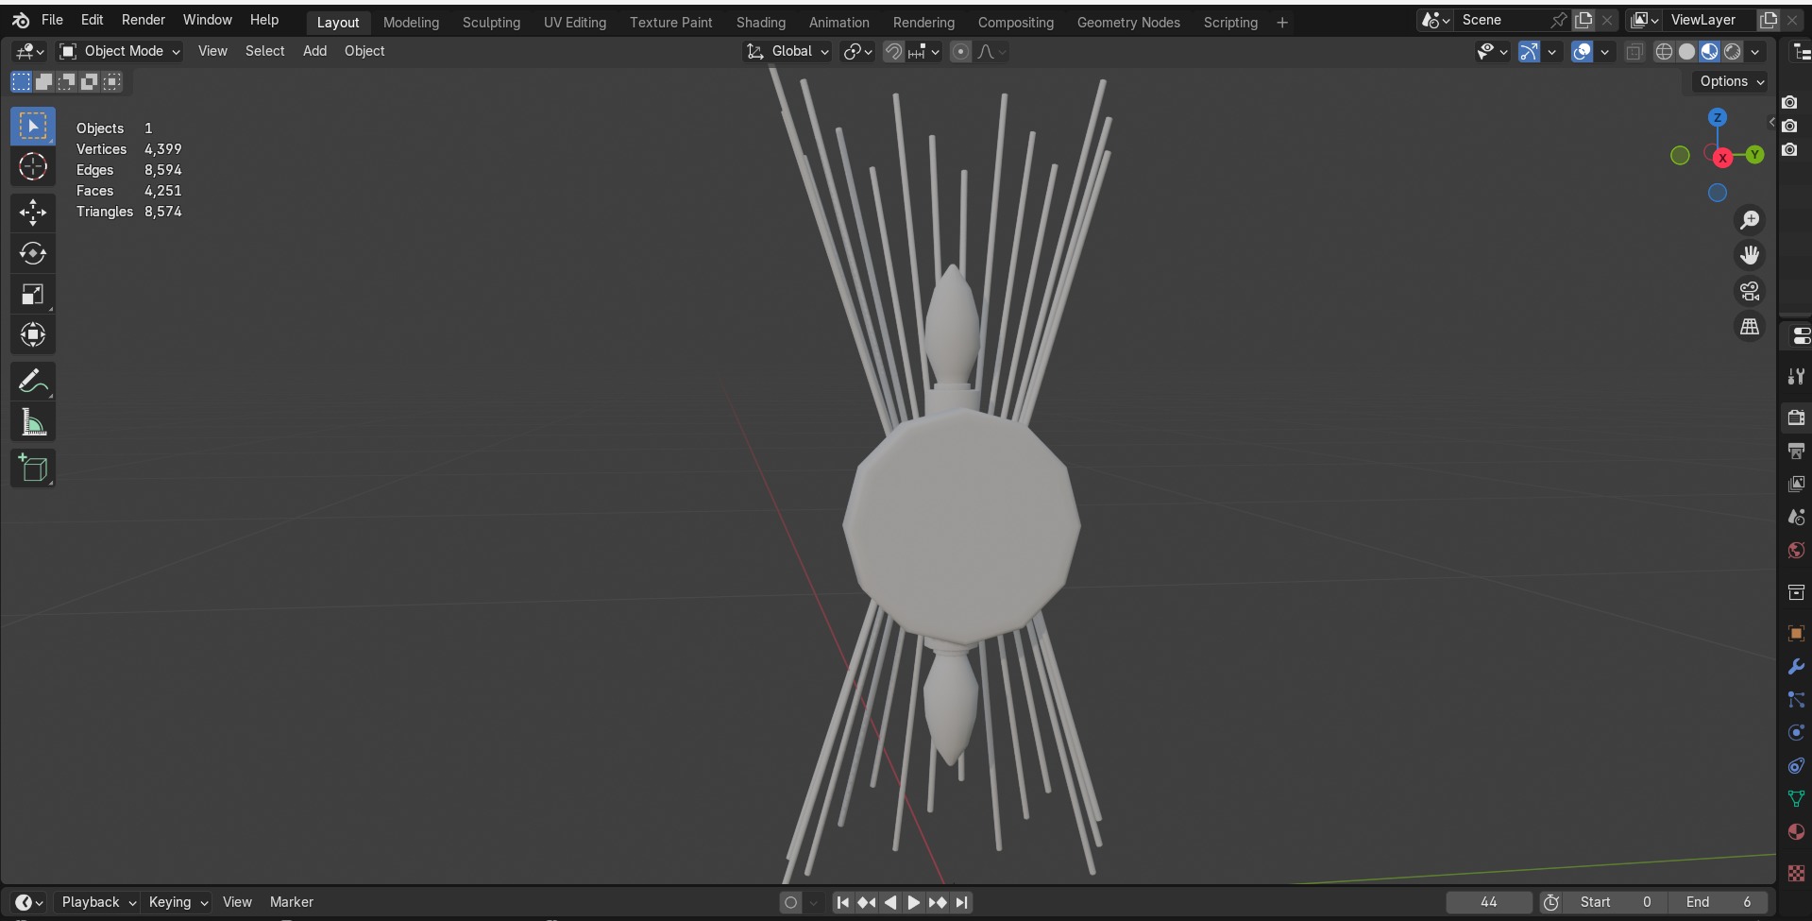The image size is (1812, 921).
Task: Switch to Geometry Nodes workspace
Action: coord(1128,22)
